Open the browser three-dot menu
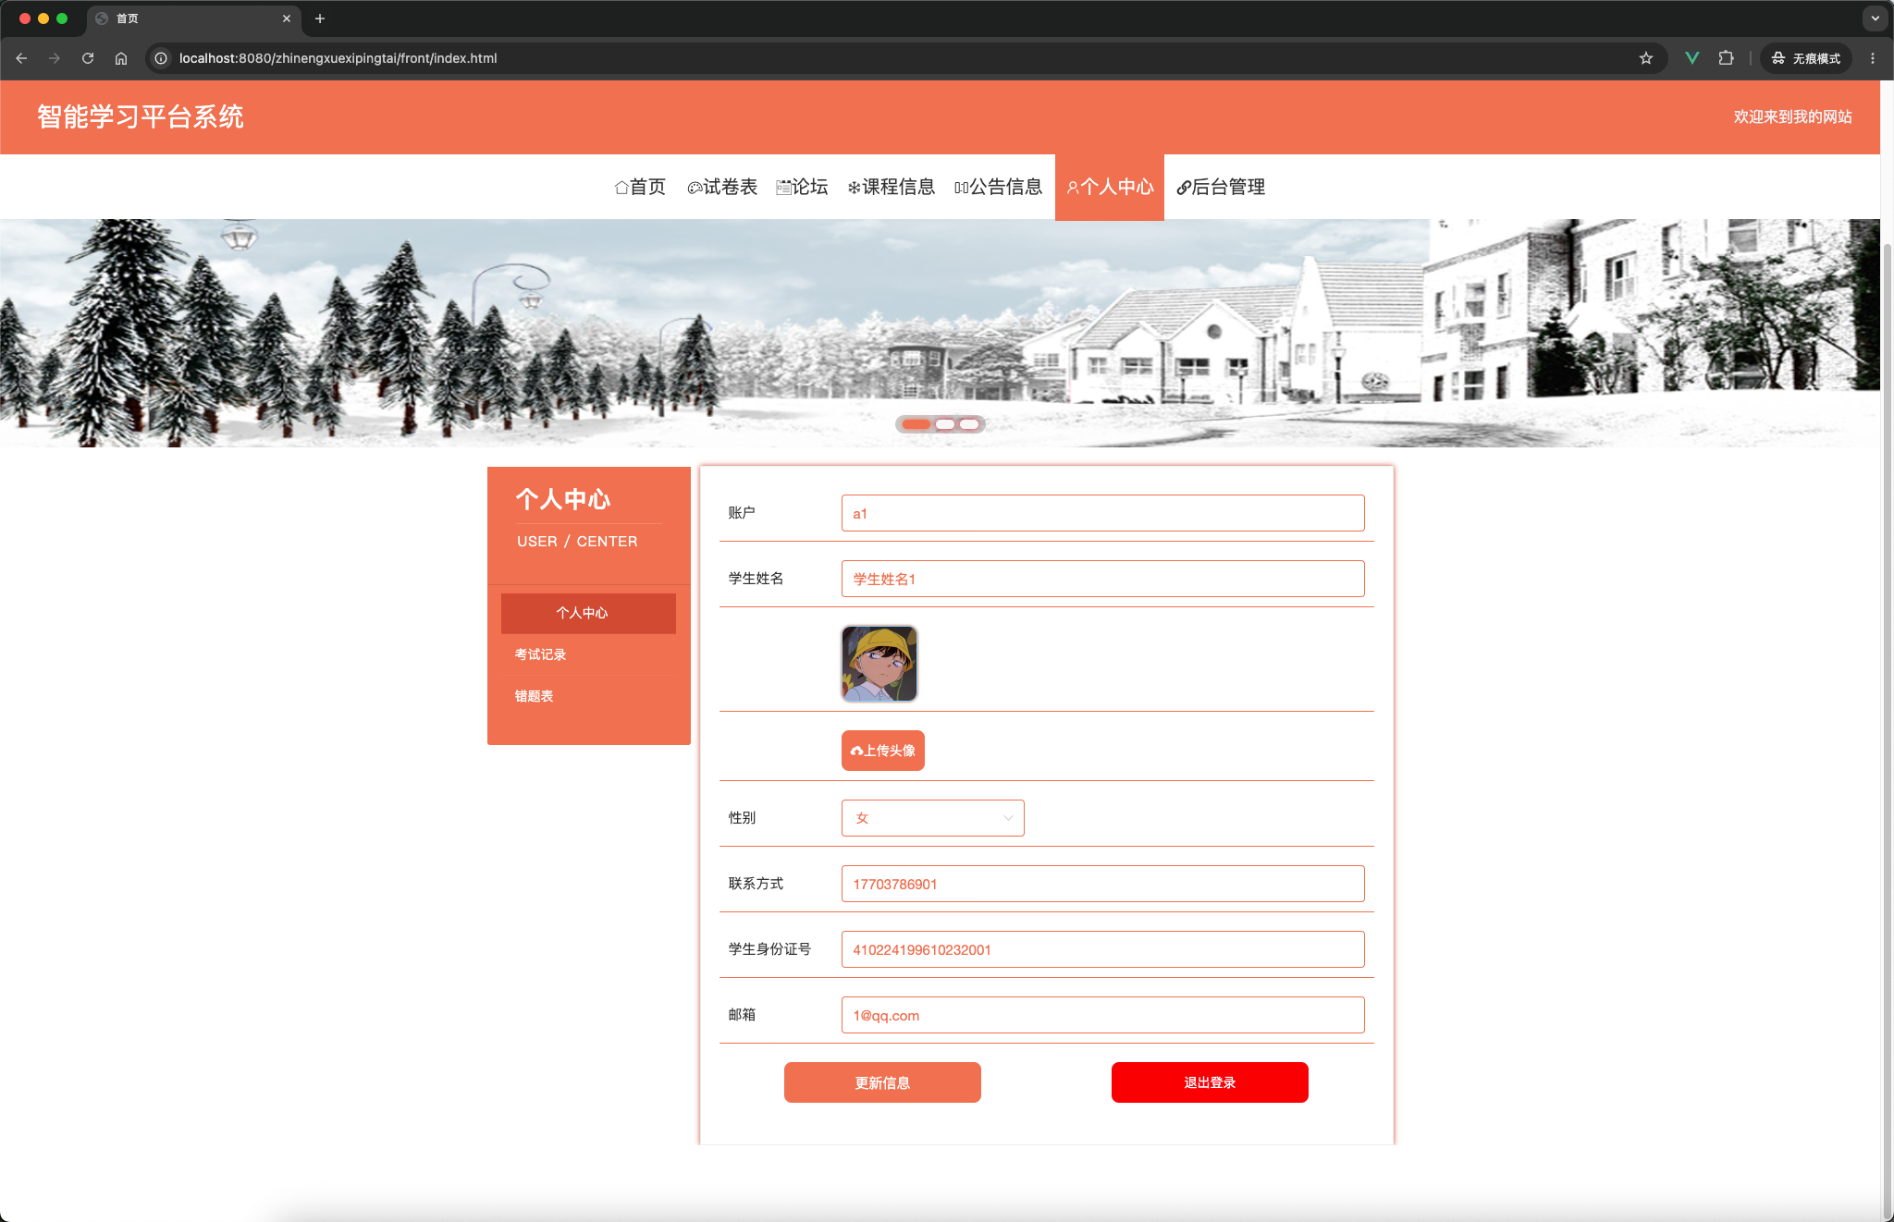1894x1222 pixels. point(1873,58)
